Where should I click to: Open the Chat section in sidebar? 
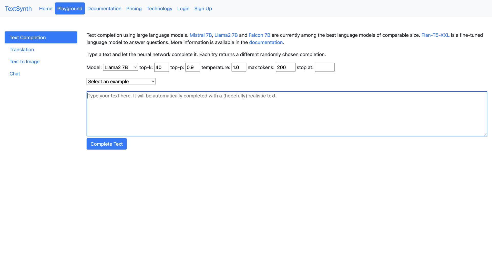pyautogui.click(x=15, y=74)
